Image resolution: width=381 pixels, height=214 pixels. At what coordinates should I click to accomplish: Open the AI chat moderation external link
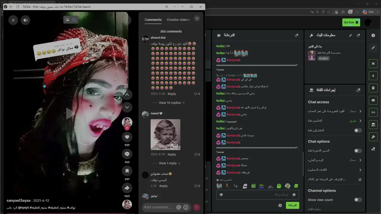coord(360,180)
